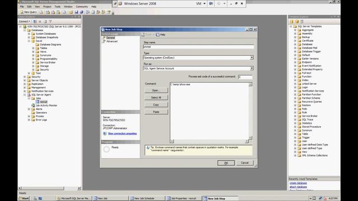Viewport: 358px width, 201px height.
Task: Click the filter funnel icon in Object Explorer
Action: pyautogui.click(x=50, y=21)
